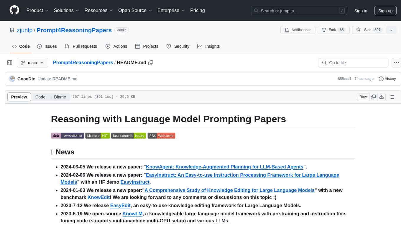401x225 pixels.
Task: Open the EasyInstruct HF demo link
Action: coord(135,182)
